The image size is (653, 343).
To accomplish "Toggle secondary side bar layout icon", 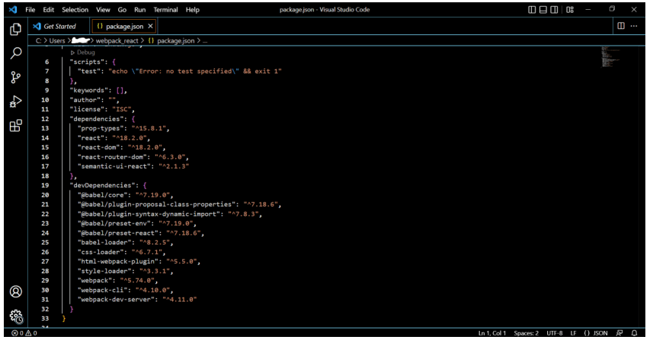I will [x=554, y=10].
